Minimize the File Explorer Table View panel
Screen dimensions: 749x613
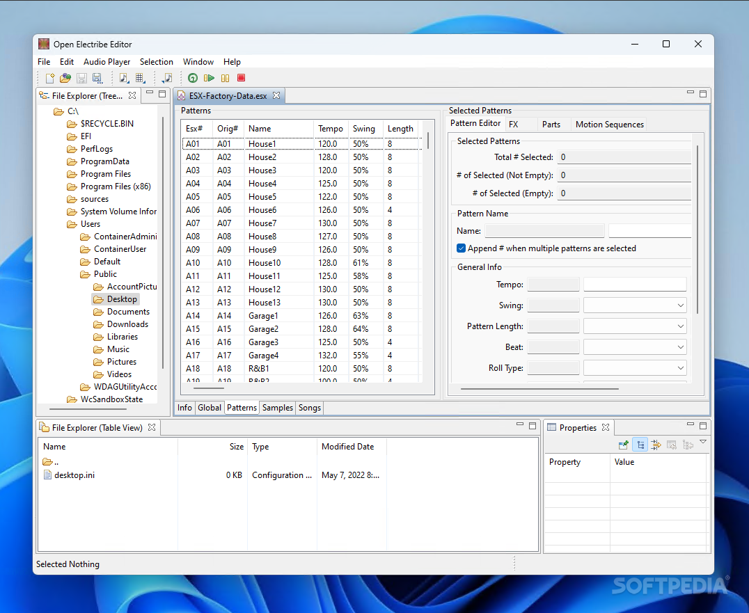(x=520, y=424)
